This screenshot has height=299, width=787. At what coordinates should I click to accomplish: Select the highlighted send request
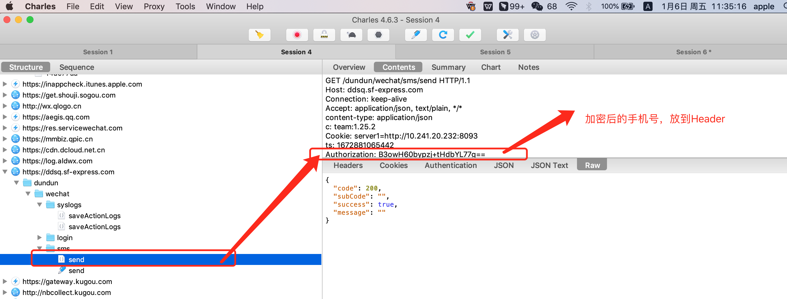click(x=161, y=259)
